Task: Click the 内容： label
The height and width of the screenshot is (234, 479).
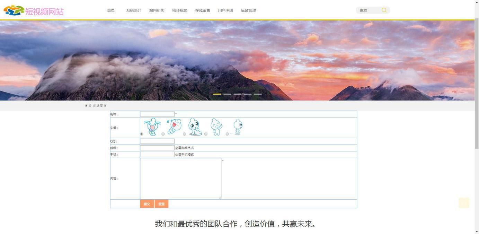Action: tap(114, 179)
